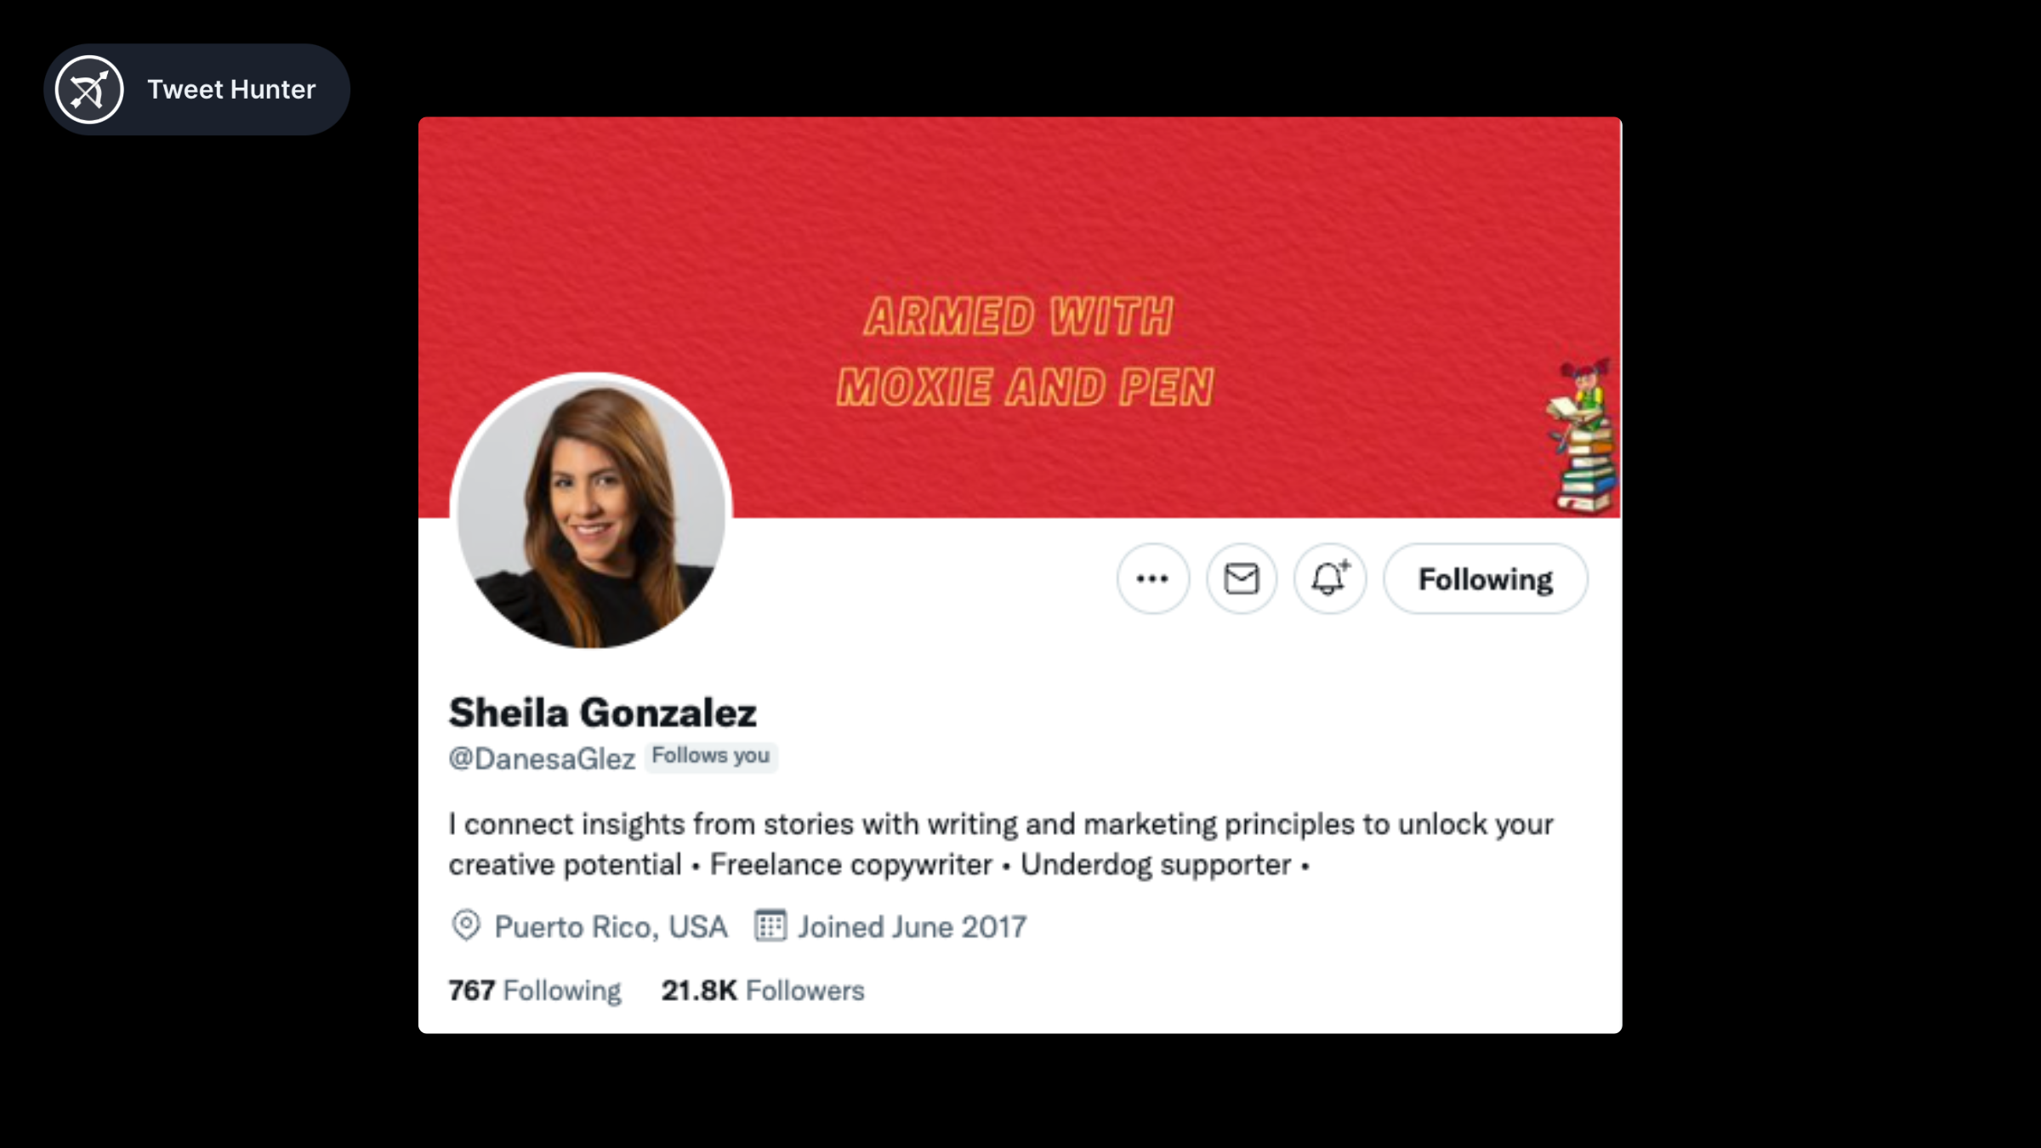Click the Puerto Rico, USA location text

coord(611,926)
